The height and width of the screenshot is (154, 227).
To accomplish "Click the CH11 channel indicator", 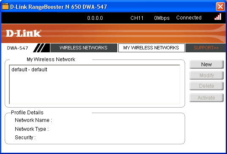I will (x=137, y=18).
